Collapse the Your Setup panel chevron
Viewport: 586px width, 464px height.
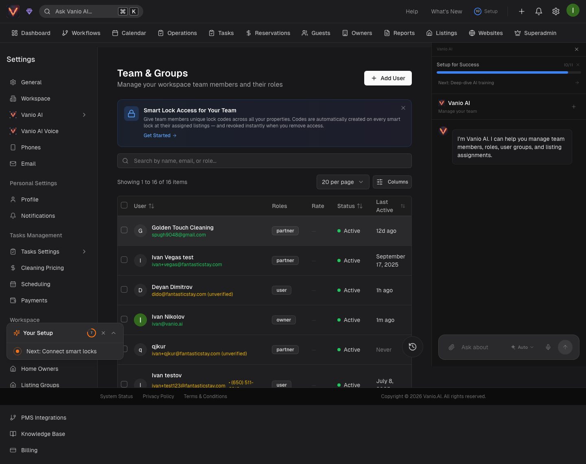click(114, 333)
